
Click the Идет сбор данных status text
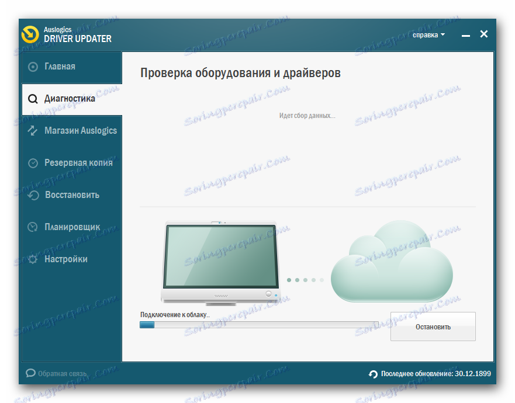tap(307, 116)
